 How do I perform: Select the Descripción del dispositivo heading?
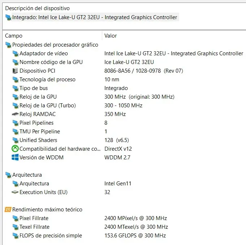click(37, 8)
